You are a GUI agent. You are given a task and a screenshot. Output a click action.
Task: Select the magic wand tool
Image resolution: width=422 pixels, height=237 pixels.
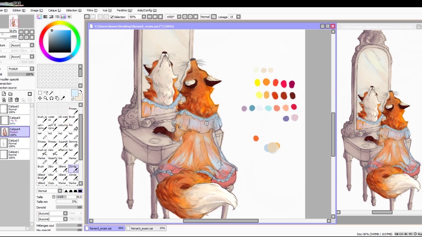click(x=51, y=93)
